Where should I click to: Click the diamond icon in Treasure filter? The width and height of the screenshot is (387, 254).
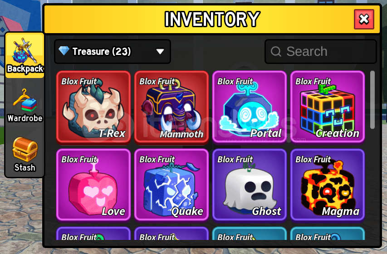pos(64,51)
